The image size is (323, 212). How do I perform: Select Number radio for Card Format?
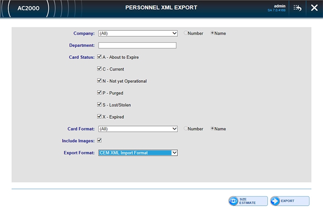click(186, 129)
